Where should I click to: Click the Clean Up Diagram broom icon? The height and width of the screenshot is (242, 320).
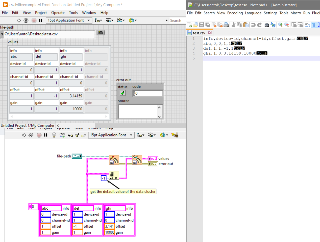pyautogui.click(x=175, y=135)
